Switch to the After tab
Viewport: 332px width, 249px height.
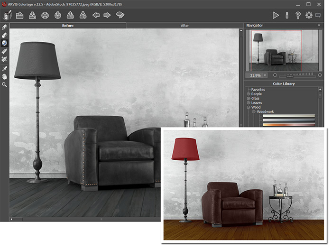pyautogui.click(x=184, y=26)
